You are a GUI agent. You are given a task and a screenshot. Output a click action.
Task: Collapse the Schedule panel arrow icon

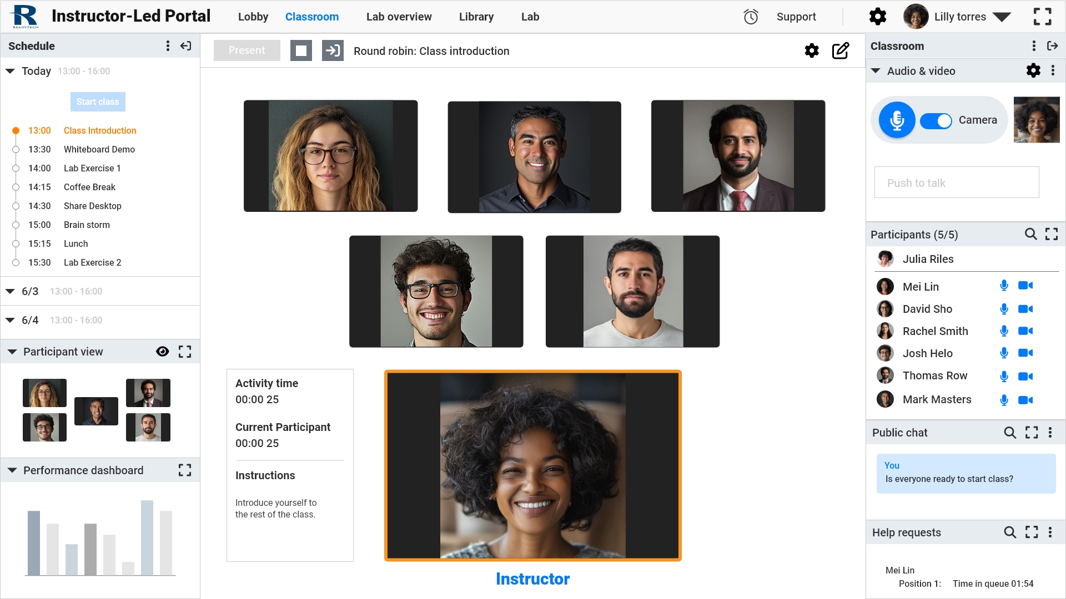click(186, 46)
